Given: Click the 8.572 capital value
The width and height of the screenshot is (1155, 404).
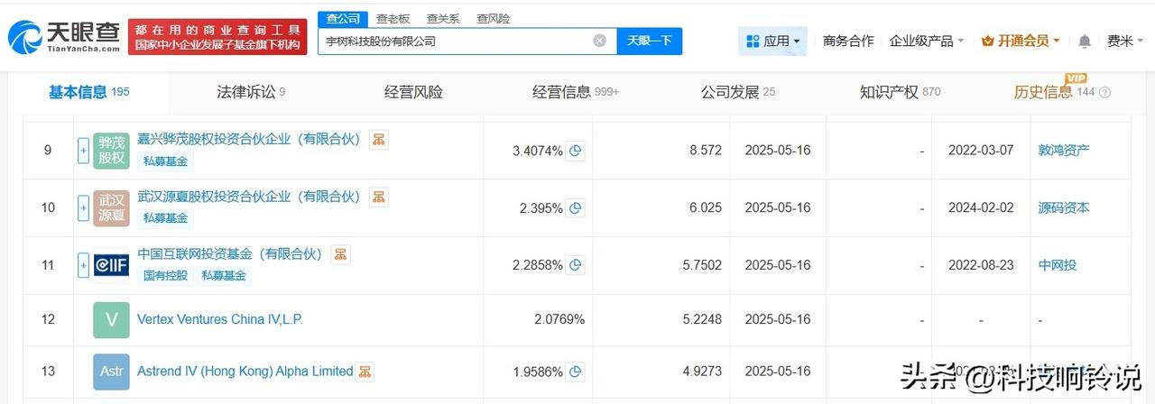Looking at the screenshot, I should coord(706,151).
